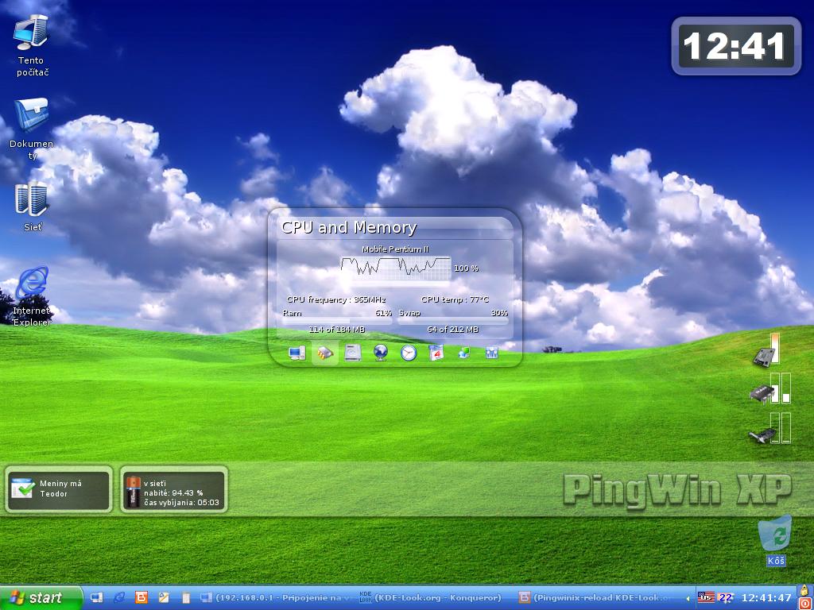This screenshot has height=610, width=814.
Task: Click the 114 of 184 MB text
Action: coord(336,330)
